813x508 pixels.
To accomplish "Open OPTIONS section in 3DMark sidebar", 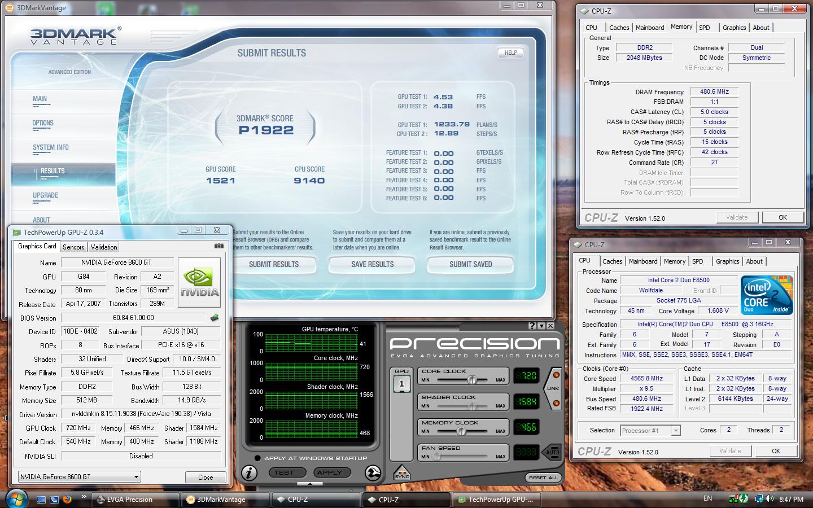I will pos(43,123).
